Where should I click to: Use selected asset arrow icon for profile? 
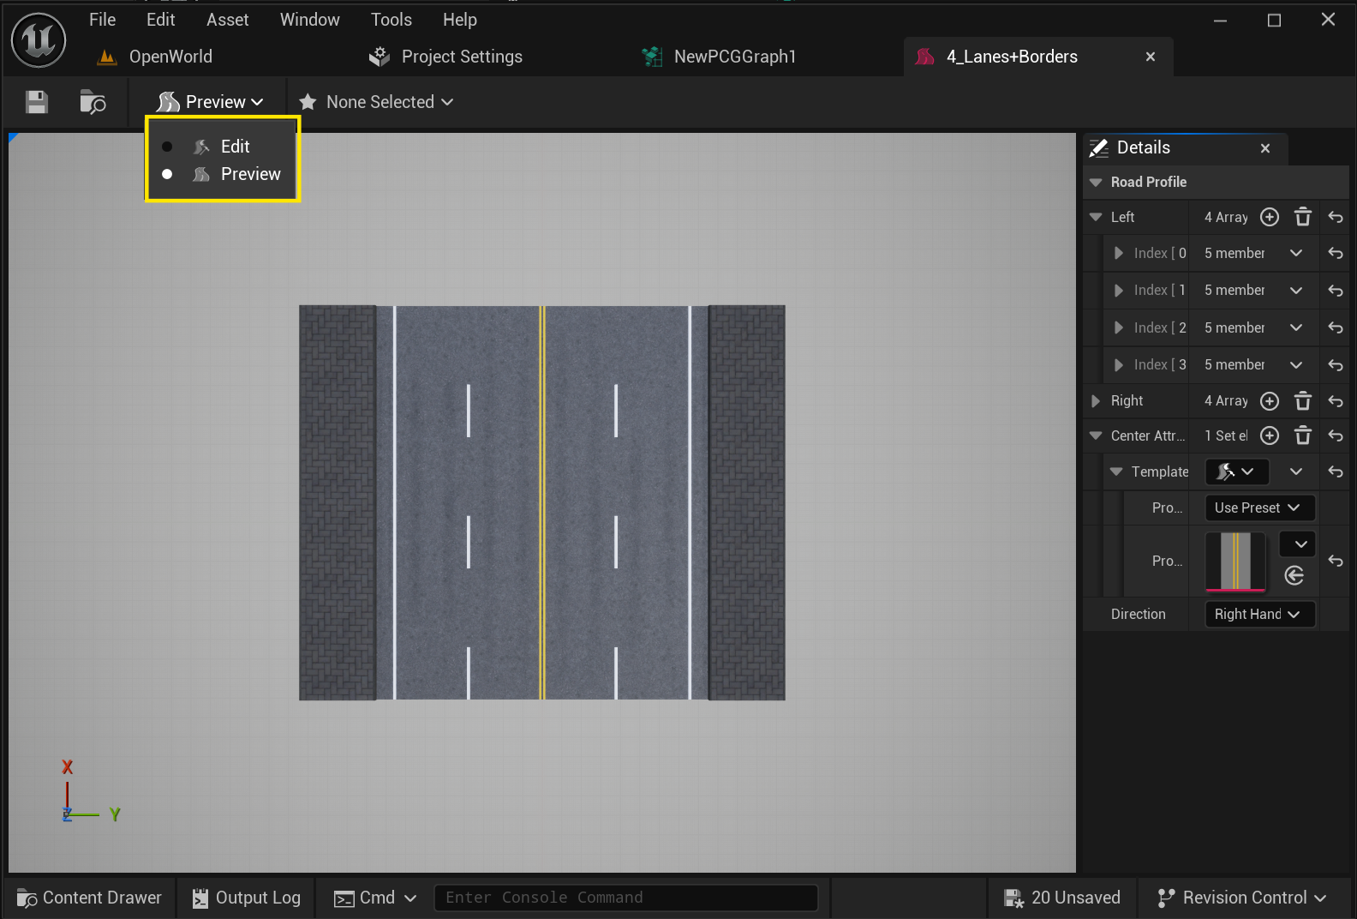click(x=1294, y=576)
